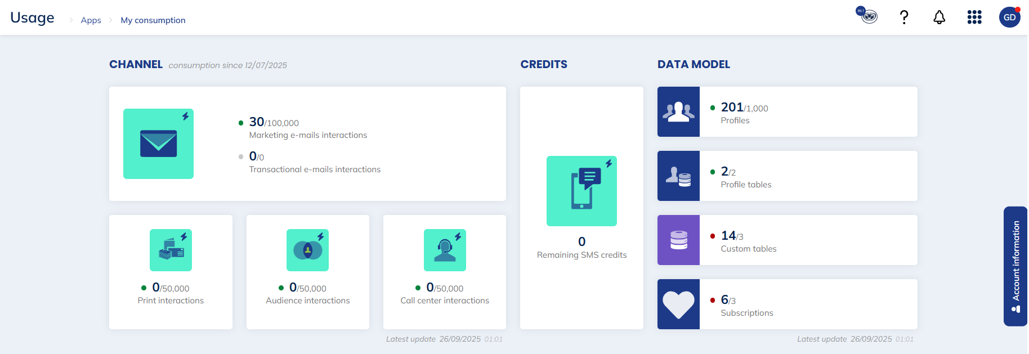
Task: Click the Audience interactions icon
Action: (x=307, y=250)
